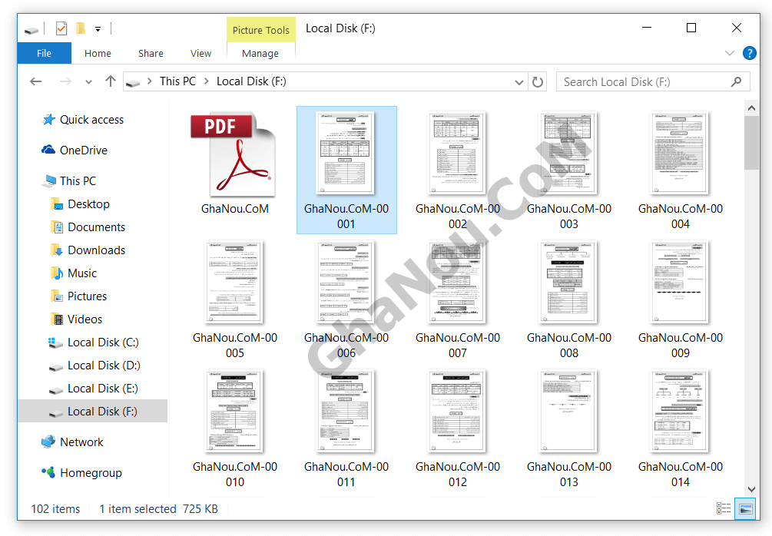This screenshot has height=536, width=772.
Task: Open Help with the question mark icon
Action: [750, 53]
